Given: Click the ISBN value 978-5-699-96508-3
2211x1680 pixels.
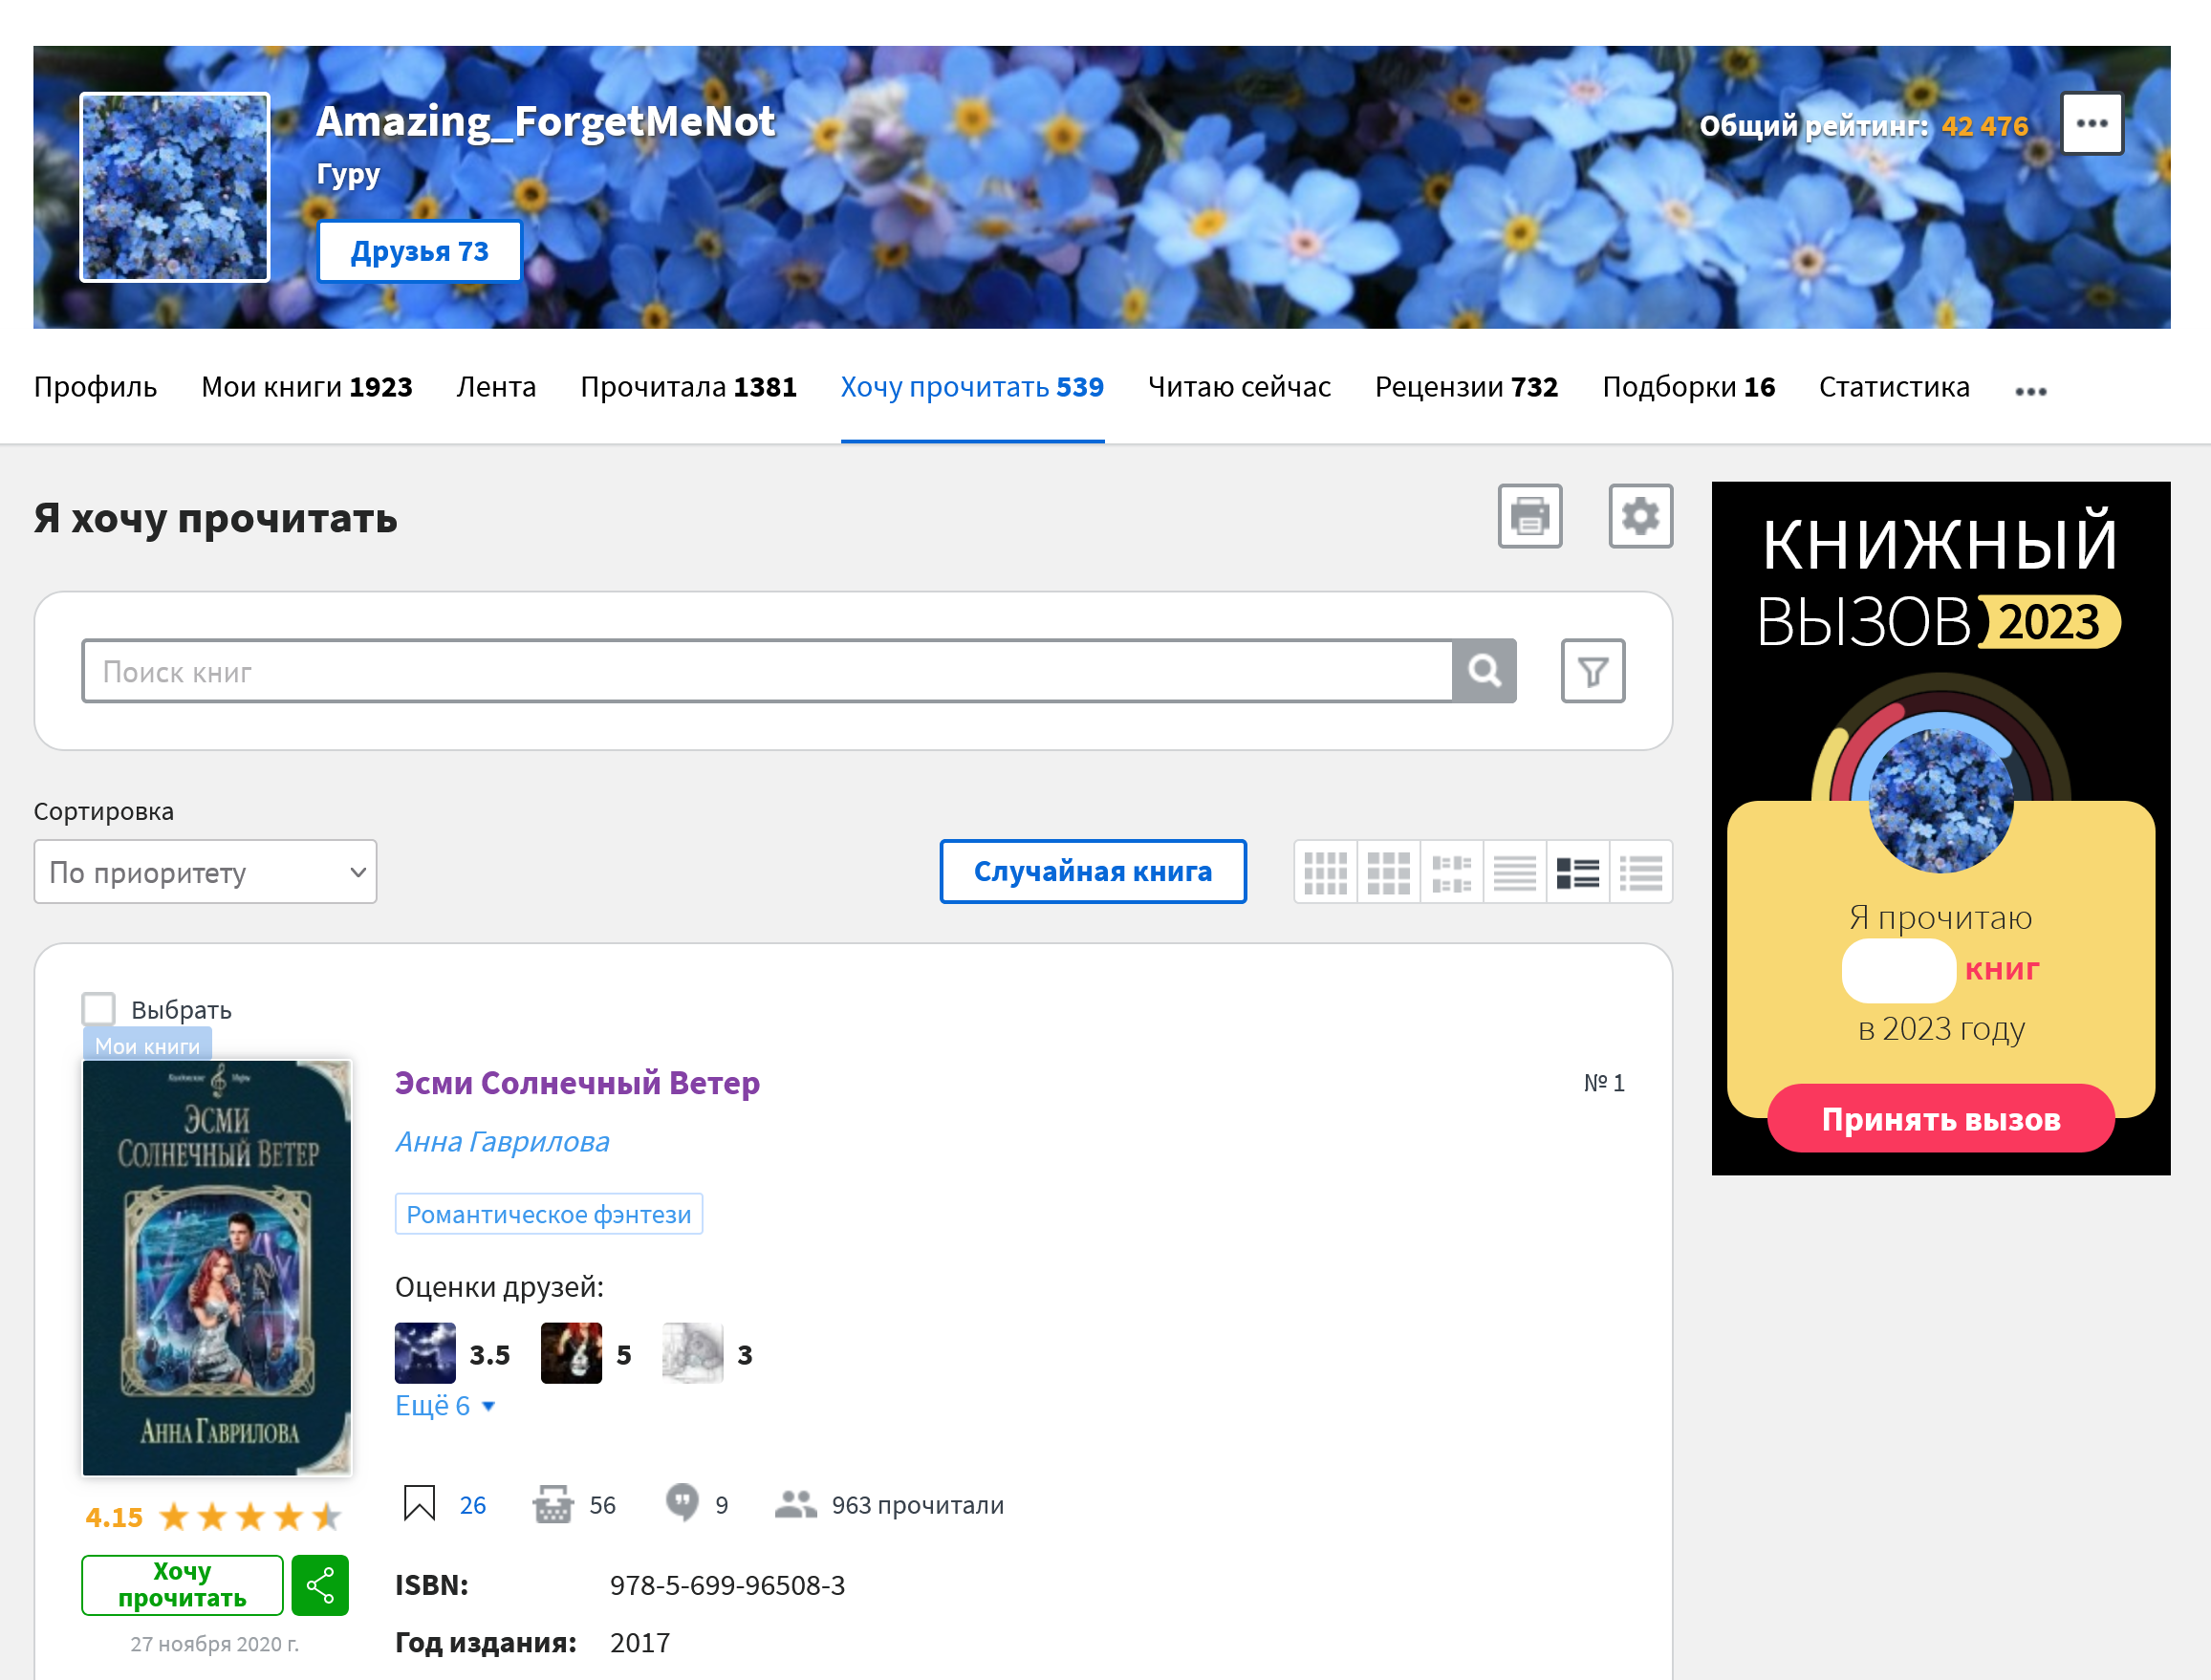Looking at the screenshot, I should coord(727,1585).
